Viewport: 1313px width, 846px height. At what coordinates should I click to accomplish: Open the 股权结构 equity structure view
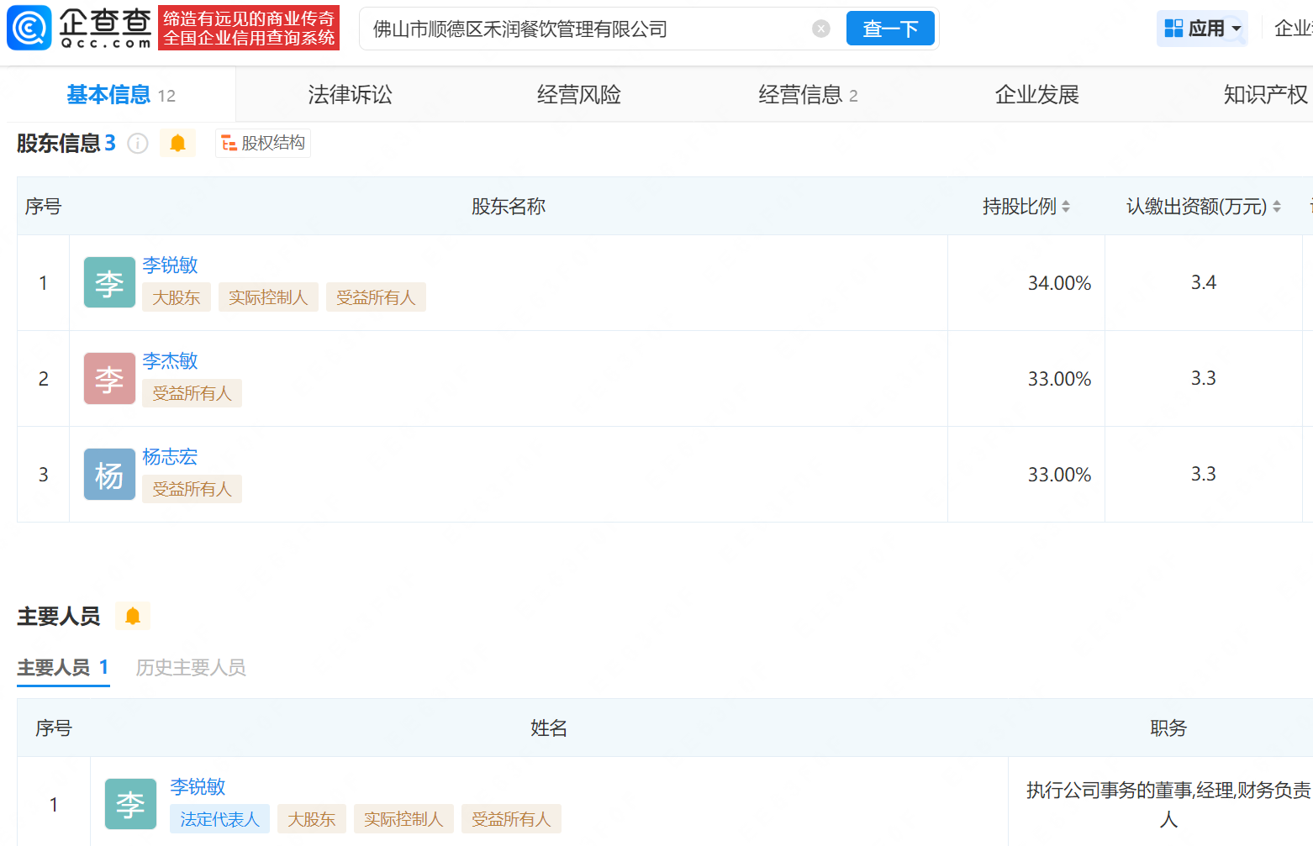click(x=263, y=144)
